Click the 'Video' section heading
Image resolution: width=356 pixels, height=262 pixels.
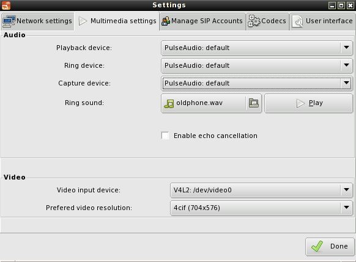[14, 177]
